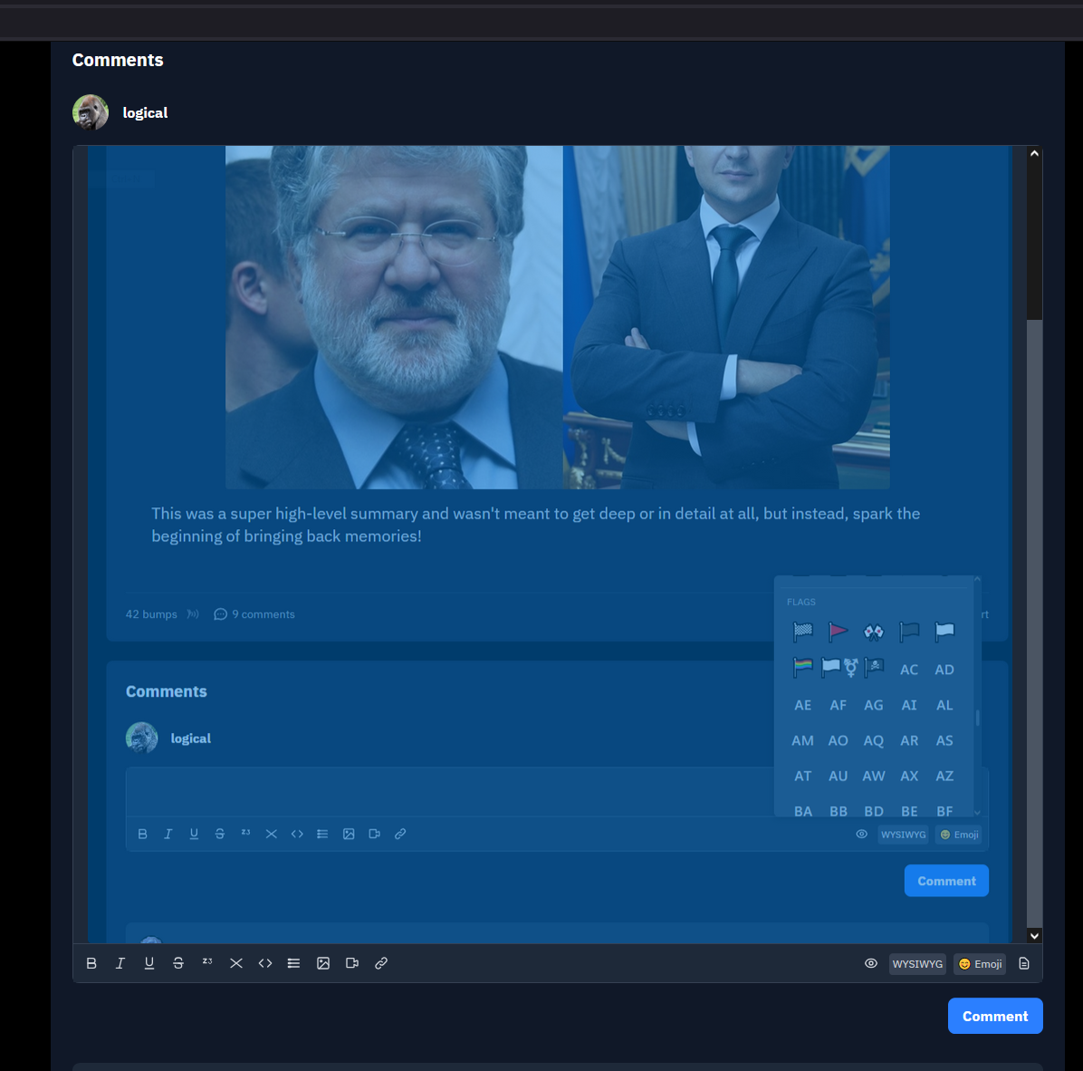This screenshot has height=1071, width=1083.
Task: Click the FLAGS heading in the emoji picker
Action: pos(800,602)
